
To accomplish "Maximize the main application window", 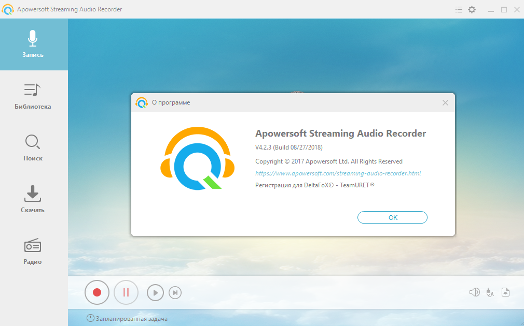I will coord(504,10).
